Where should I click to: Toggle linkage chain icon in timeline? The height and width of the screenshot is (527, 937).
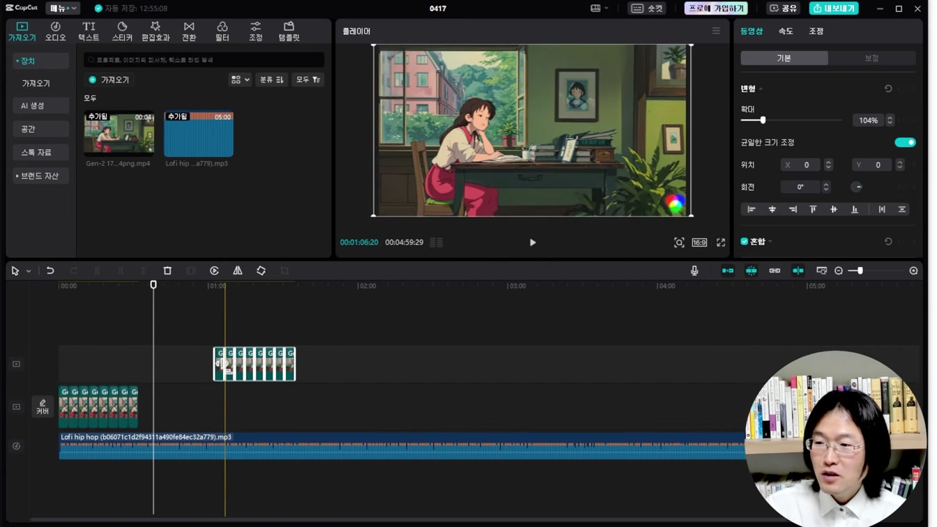coord(775,270)
